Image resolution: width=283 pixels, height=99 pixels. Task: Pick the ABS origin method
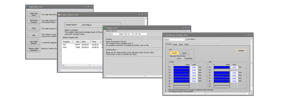pos(34,35)
